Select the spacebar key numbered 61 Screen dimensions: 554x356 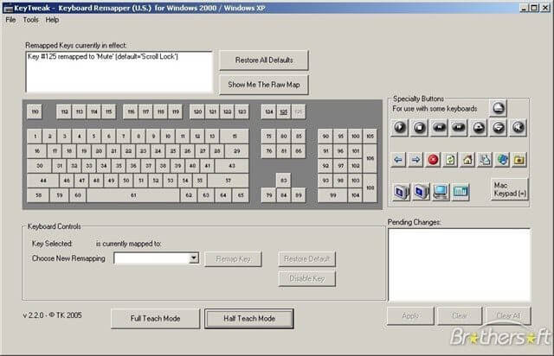tap(133, 195)
